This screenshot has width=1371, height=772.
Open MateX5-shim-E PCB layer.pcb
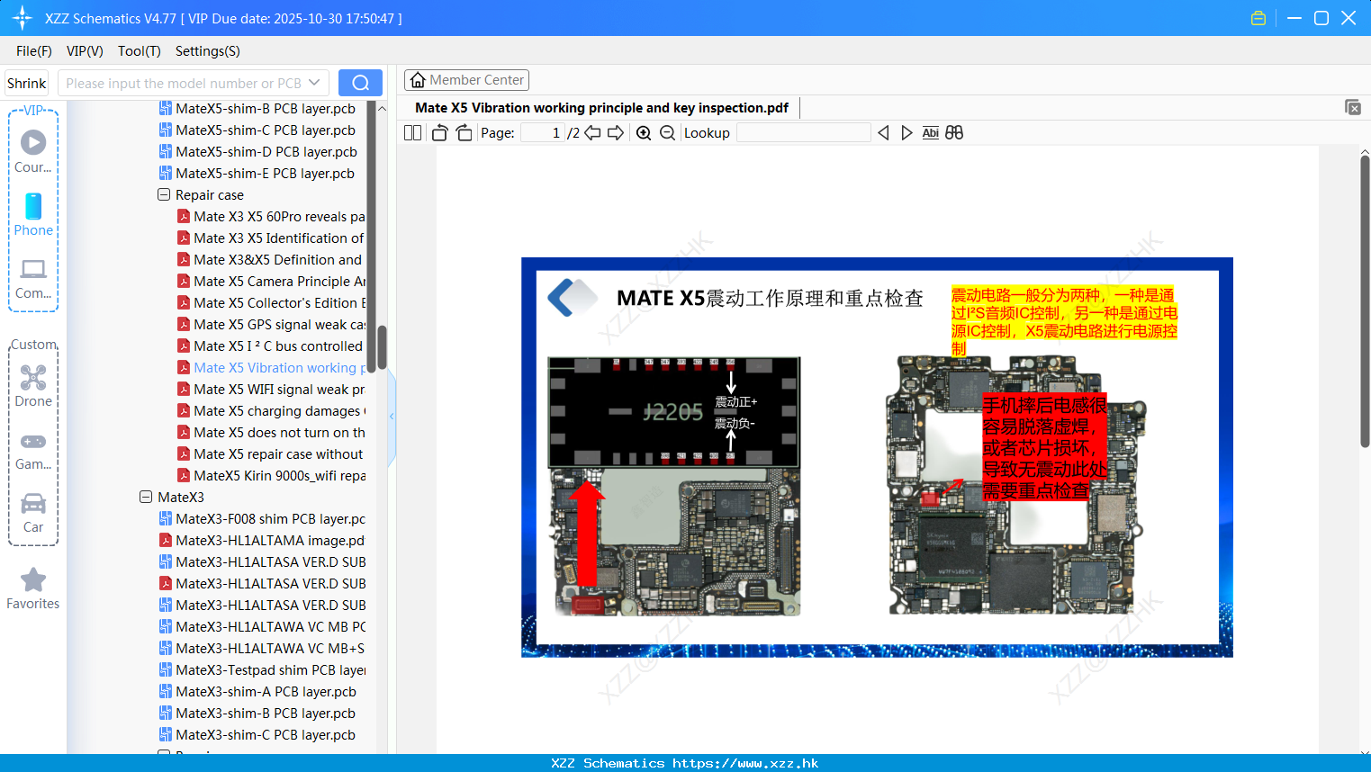257,173
